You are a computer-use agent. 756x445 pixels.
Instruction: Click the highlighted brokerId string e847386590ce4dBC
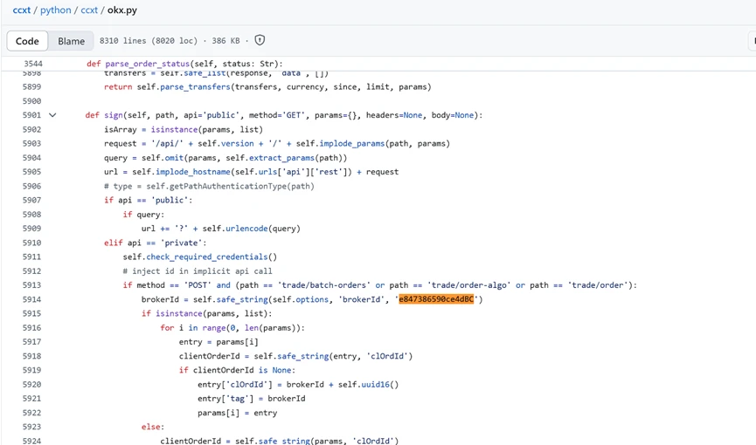point(436,299)
